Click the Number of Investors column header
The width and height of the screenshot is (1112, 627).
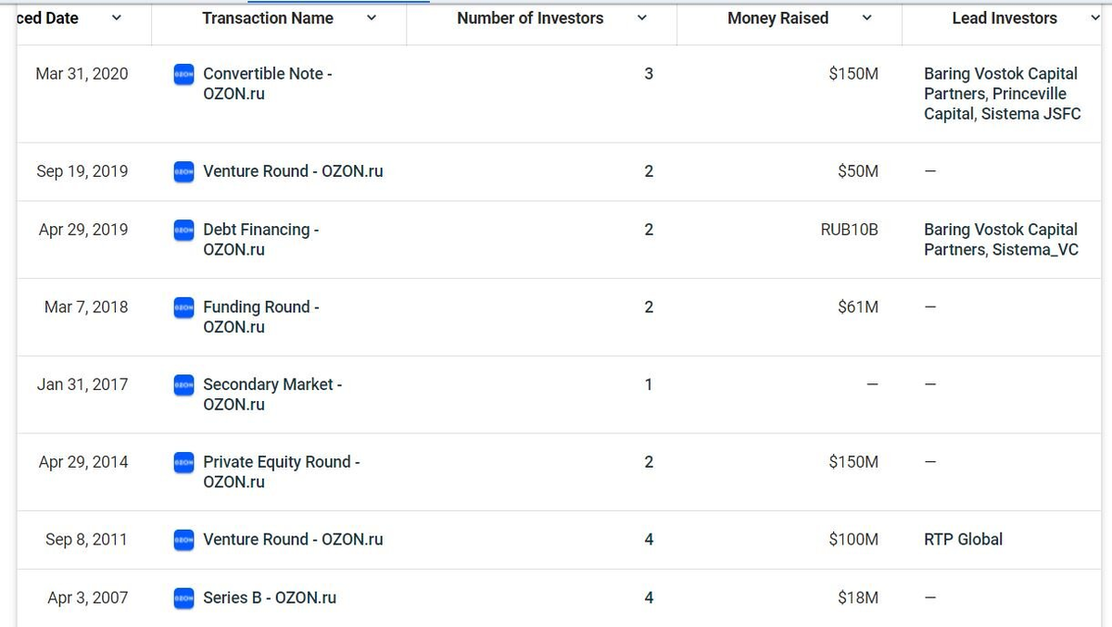point(530,18)
